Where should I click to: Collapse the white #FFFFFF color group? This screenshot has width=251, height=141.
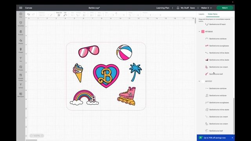(x=199, y=81)
